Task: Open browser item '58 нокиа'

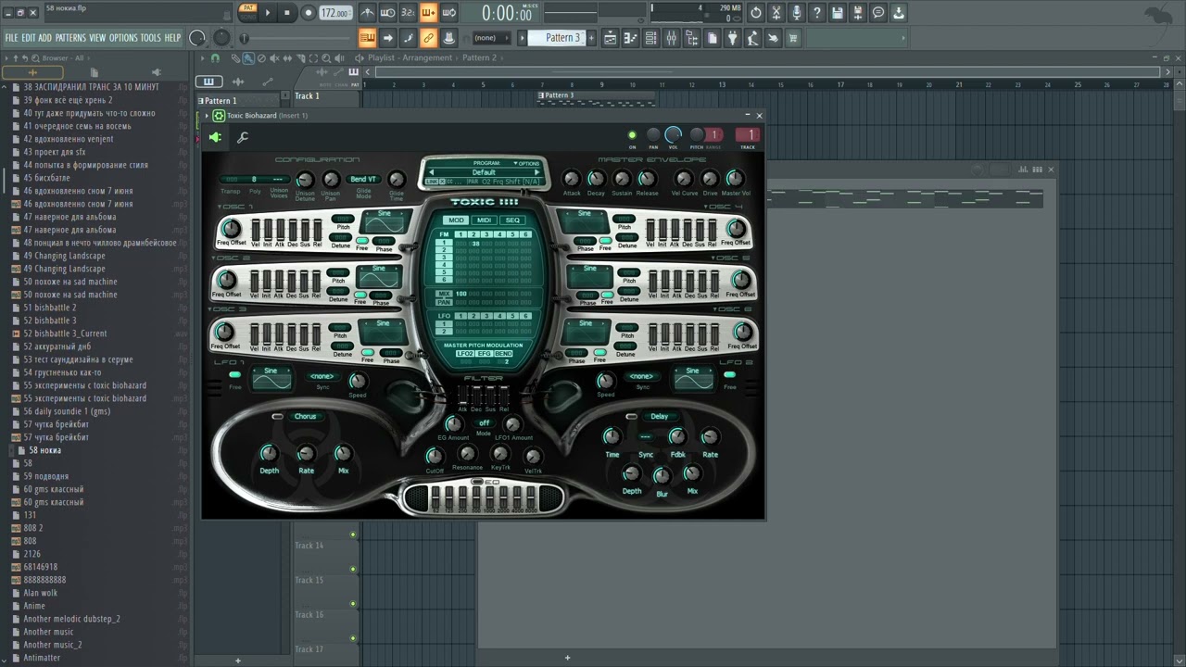Action: 44,450
